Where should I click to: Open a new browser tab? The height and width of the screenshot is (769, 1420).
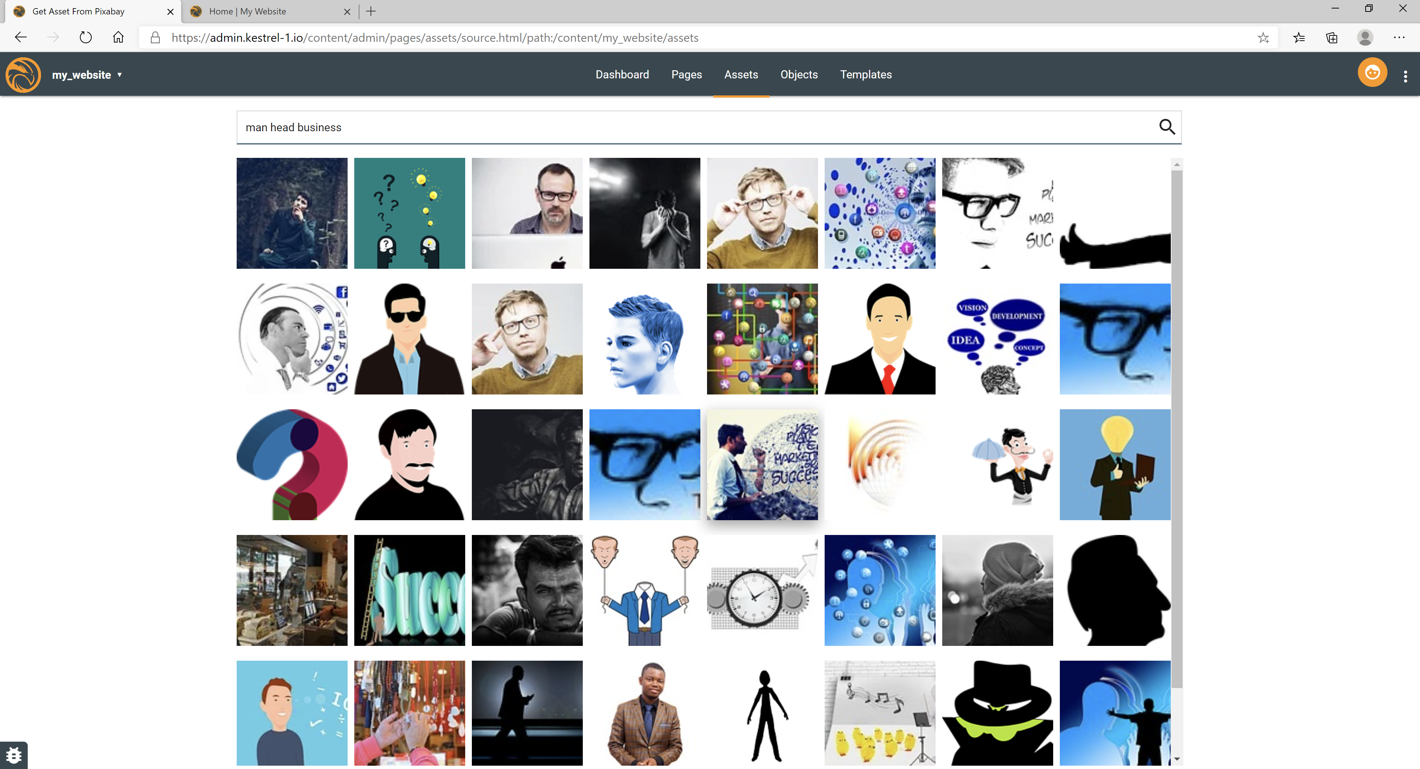pos(371,11)
